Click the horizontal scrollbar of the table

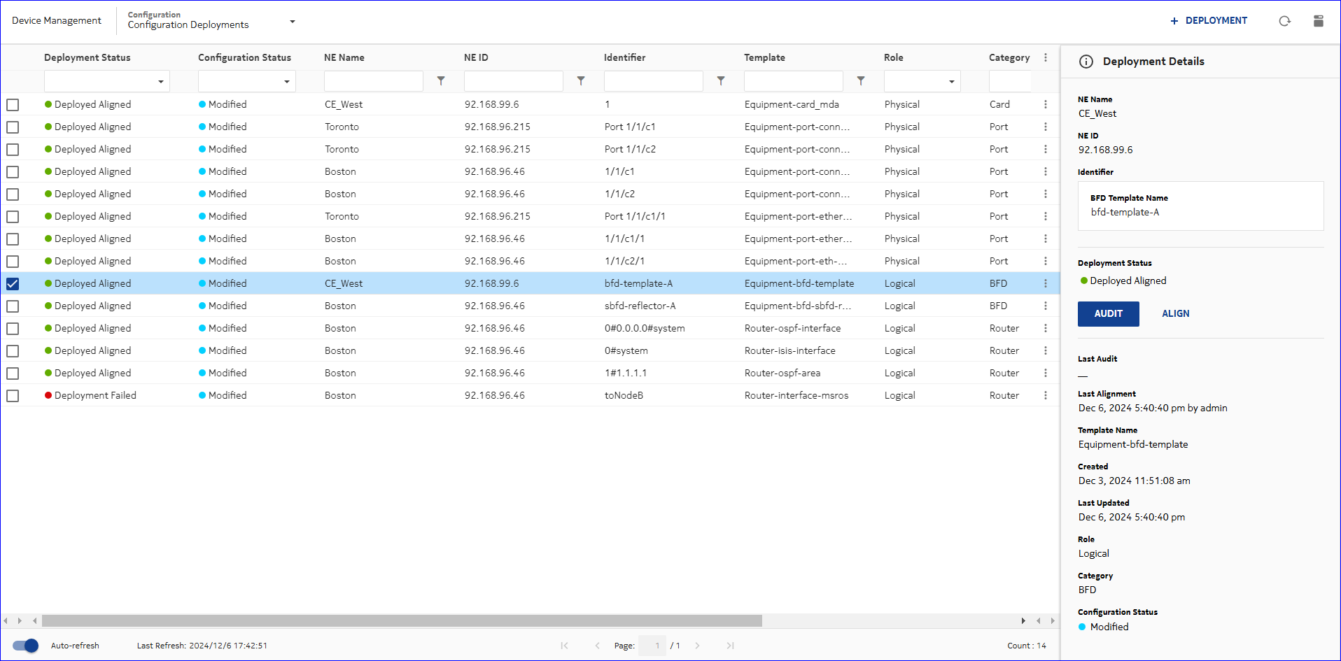(x=402, y=620)
